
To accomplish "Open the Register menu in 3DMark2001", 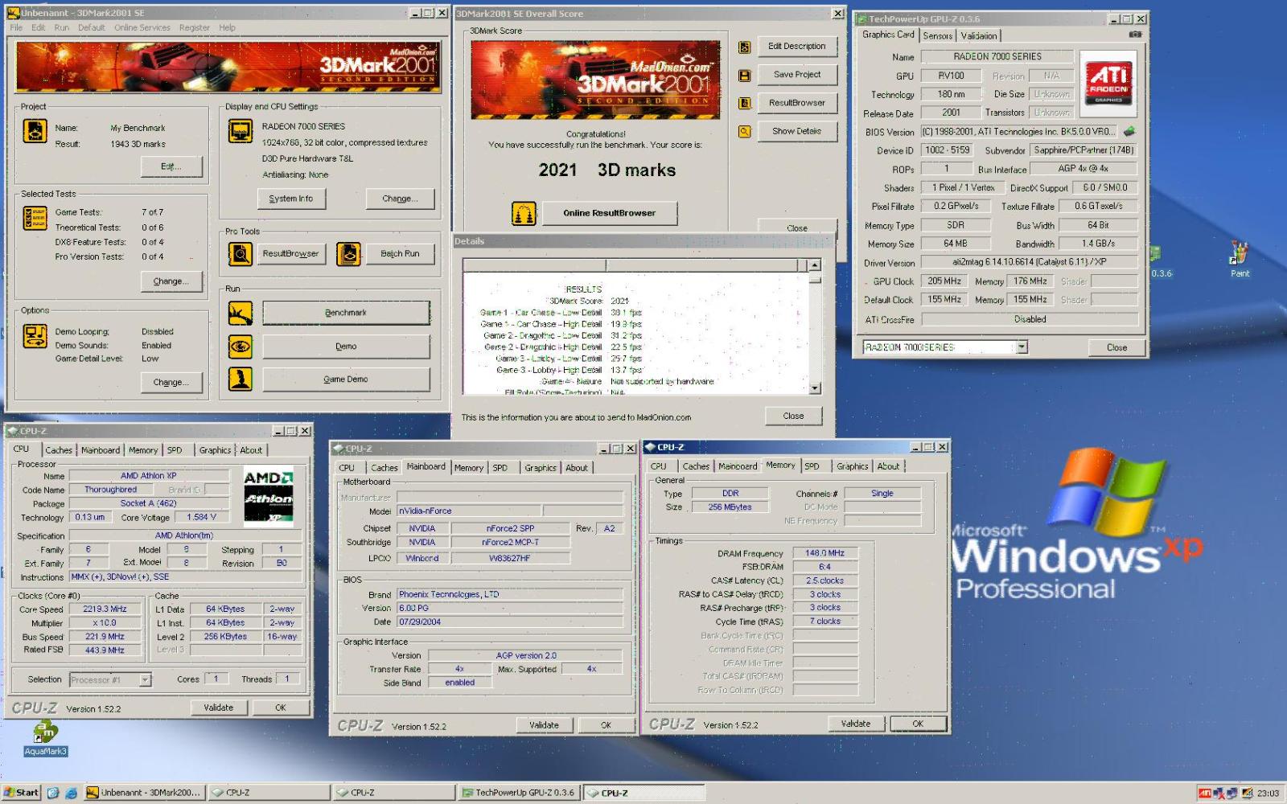I will [194, 27].
